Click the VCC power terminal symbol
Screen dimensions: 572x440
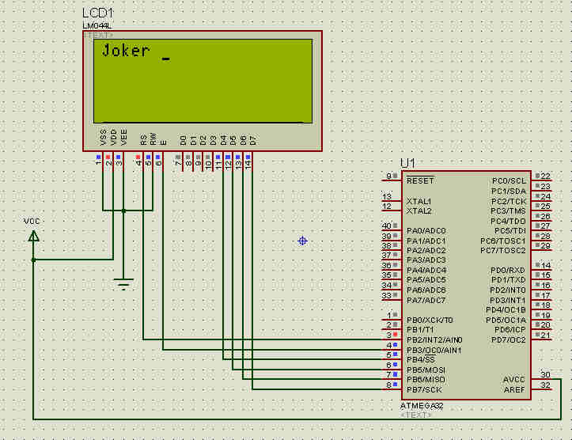click(x=33, y=235)
